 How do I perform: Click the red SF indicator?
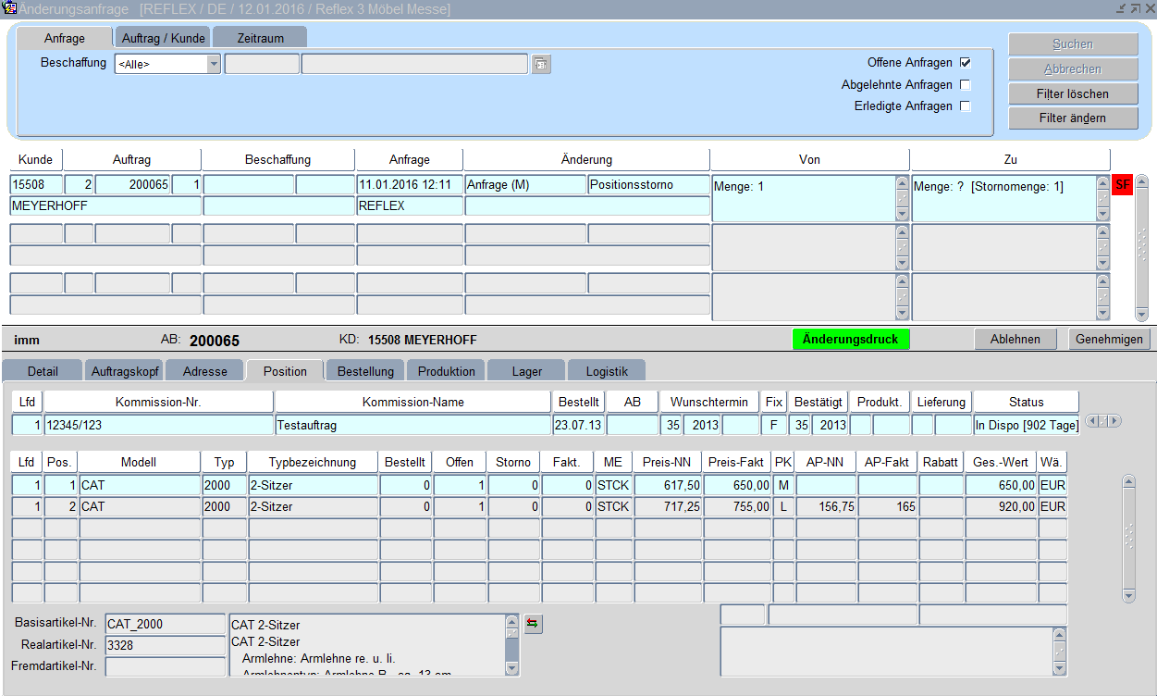click(1122, 185)
